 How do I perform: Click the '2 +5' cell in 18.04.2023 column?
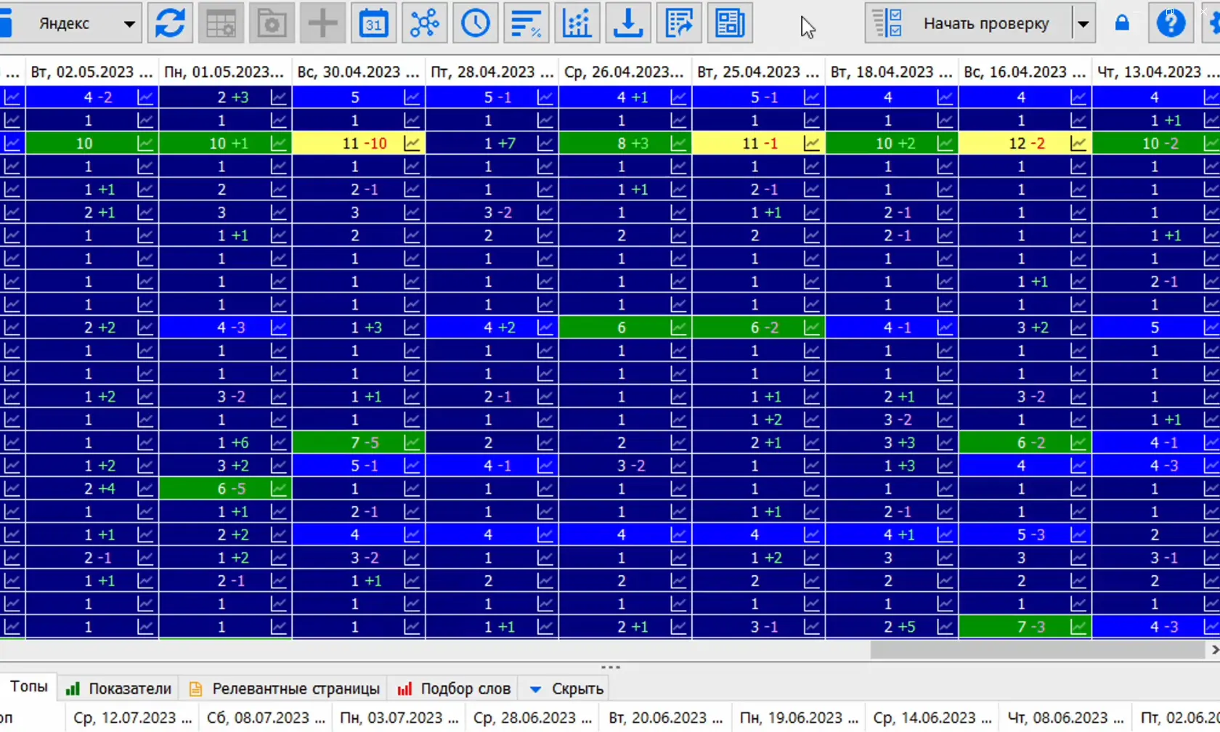[892, 627]
